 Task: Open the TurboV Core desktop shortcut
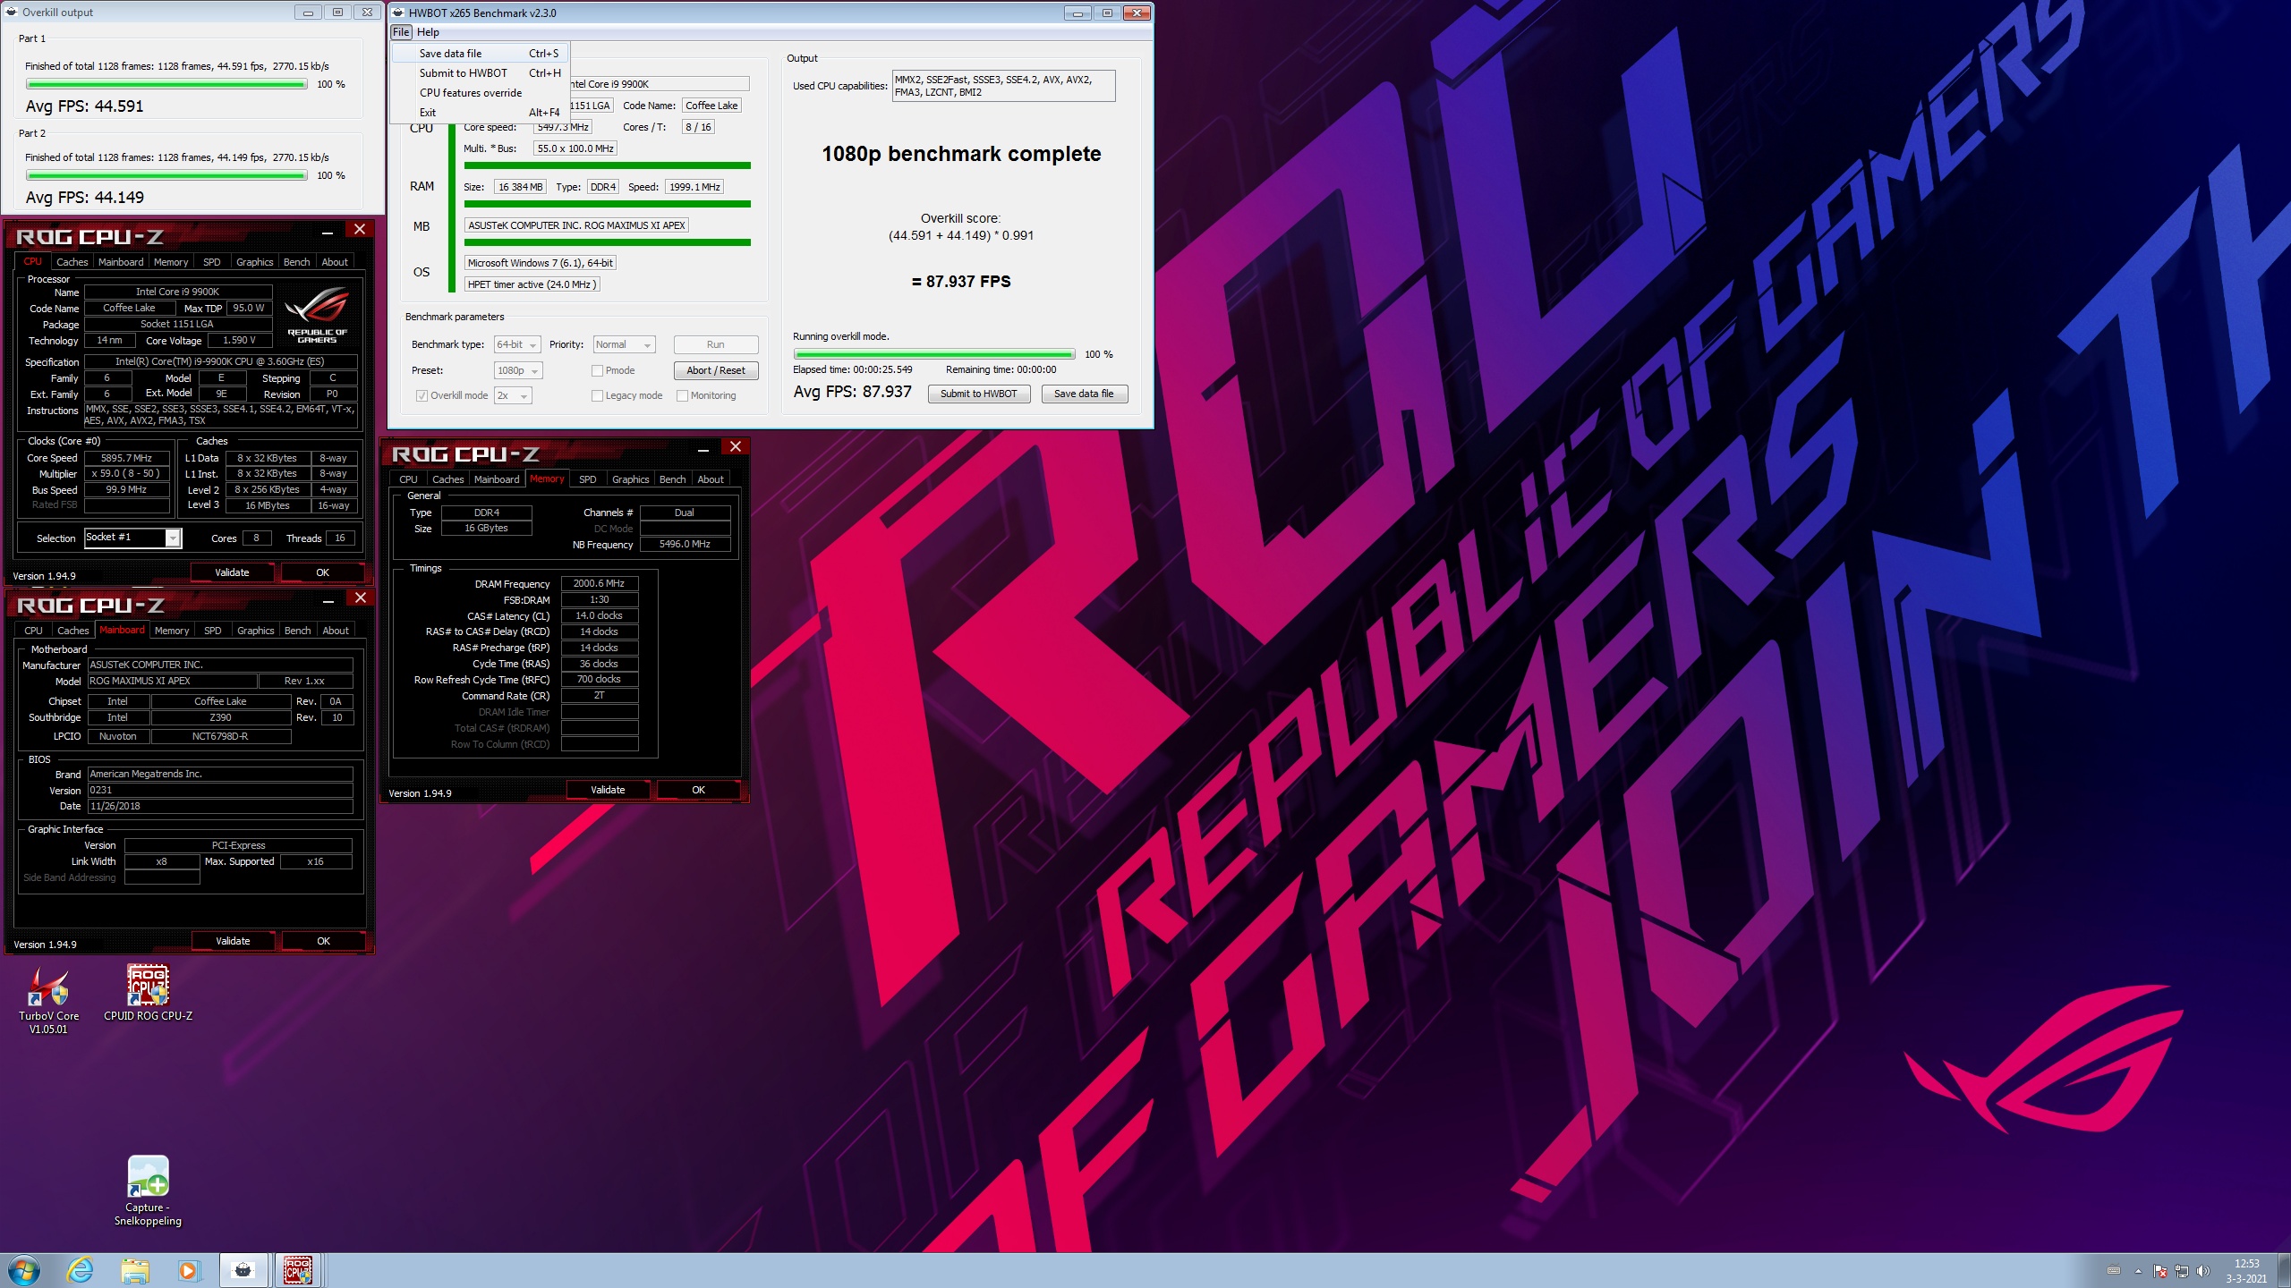pos(48,1000)
